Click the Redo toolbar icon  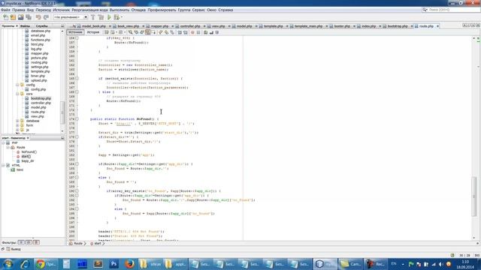46,17
